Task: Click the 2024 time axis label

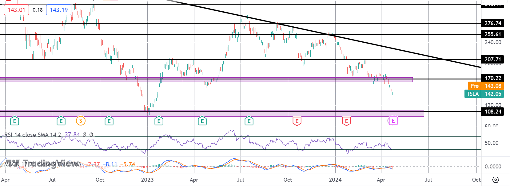Action: click(335, 180)
